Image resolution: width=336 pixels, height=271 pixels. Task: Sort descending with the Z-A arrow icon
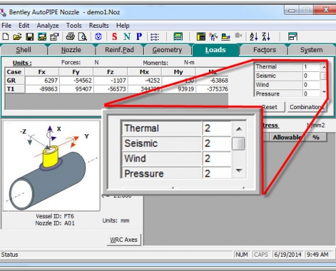point(266,37)
